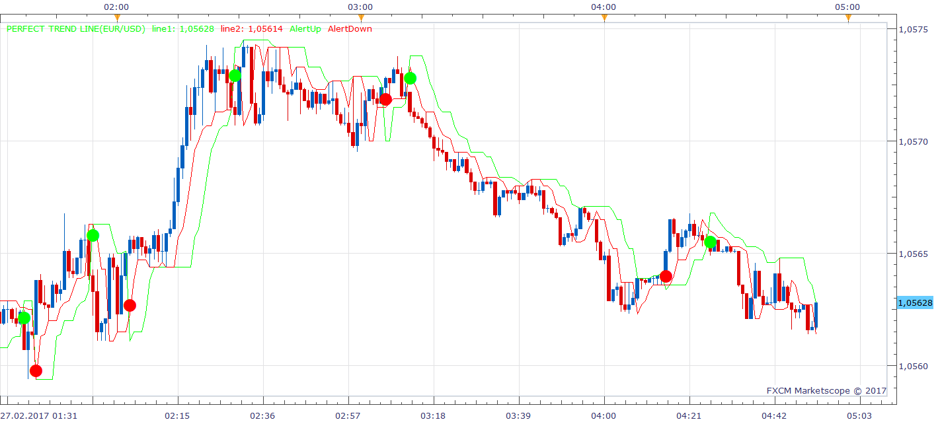Click the 1,0565 price axis label

coord(914,254)
